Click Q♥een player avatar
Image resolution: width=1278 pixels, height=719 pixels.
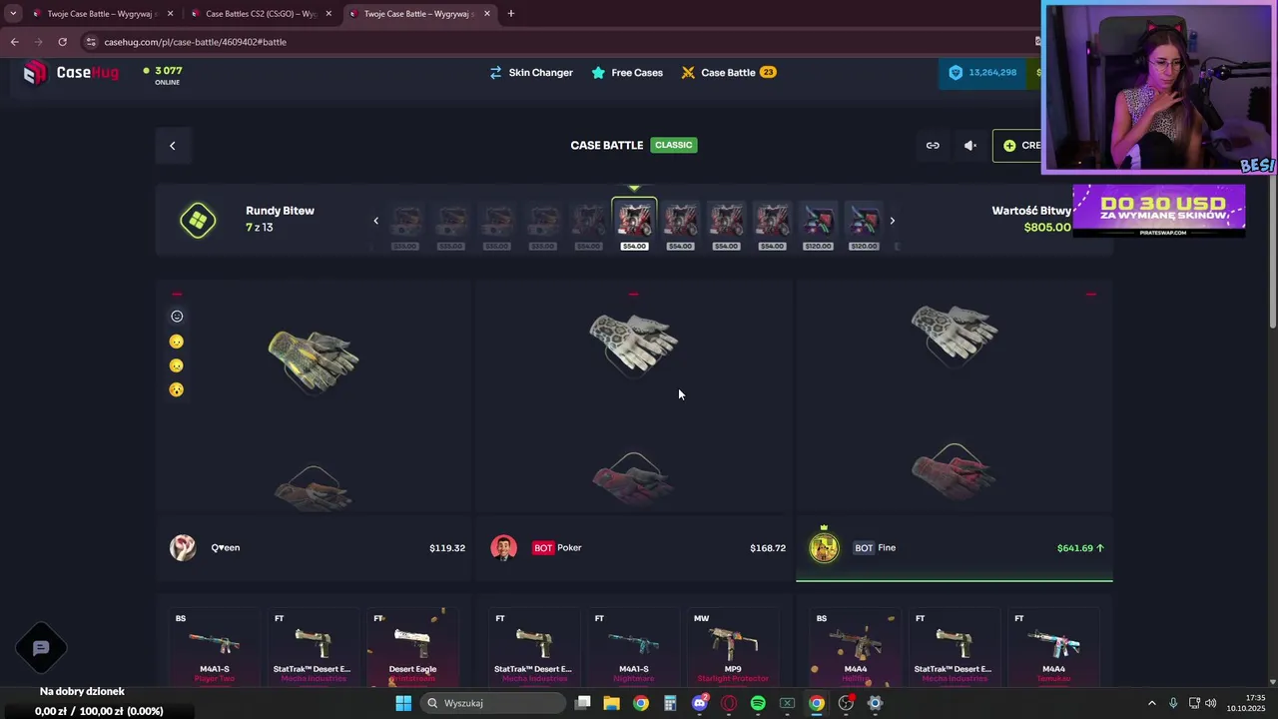tap(183, 547)
